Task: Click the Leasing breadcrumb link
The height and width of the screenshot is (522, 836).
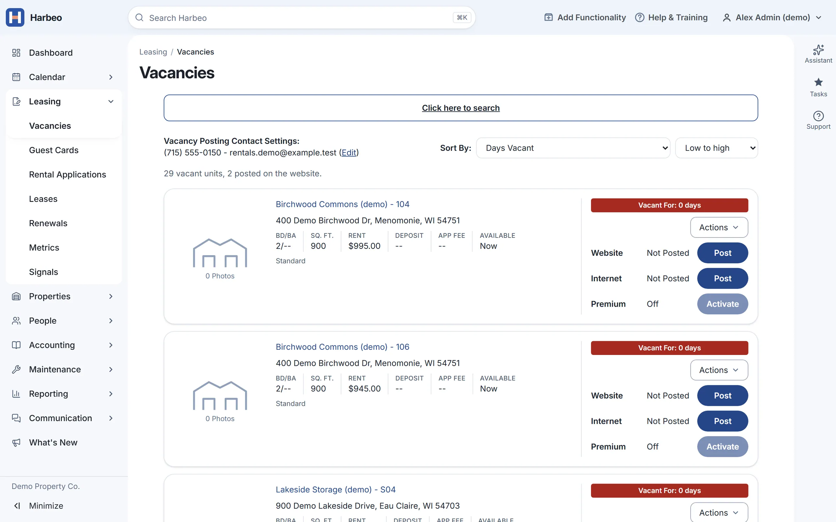Action: click(153, 52)
